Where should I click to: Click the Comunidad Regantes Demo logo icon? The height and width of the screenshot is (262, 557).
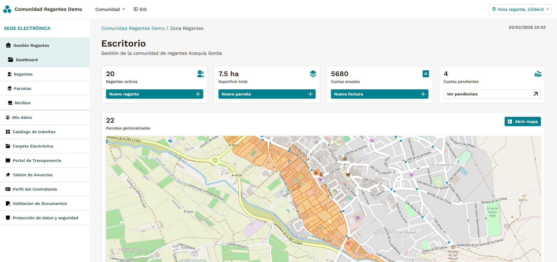(7, 9)
